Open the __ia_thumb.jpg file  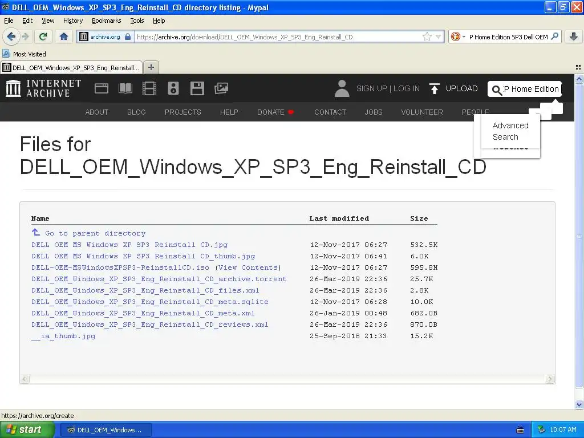tap(63, 336)
